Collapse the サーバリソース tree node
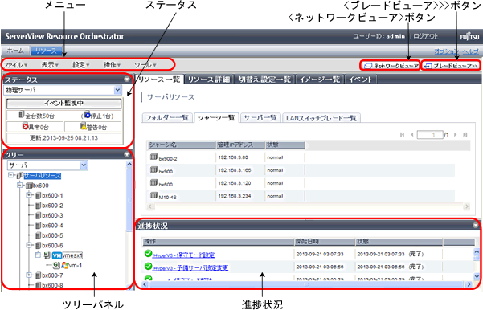483x310 pixels. click(11, 175)
